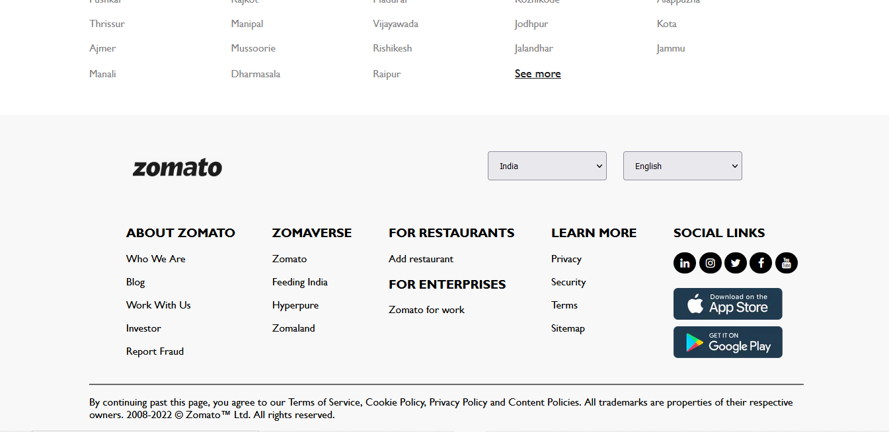This screenshot has height=432, width=889.
Task: Open the Hyperpure link
Action: point(295,305)
